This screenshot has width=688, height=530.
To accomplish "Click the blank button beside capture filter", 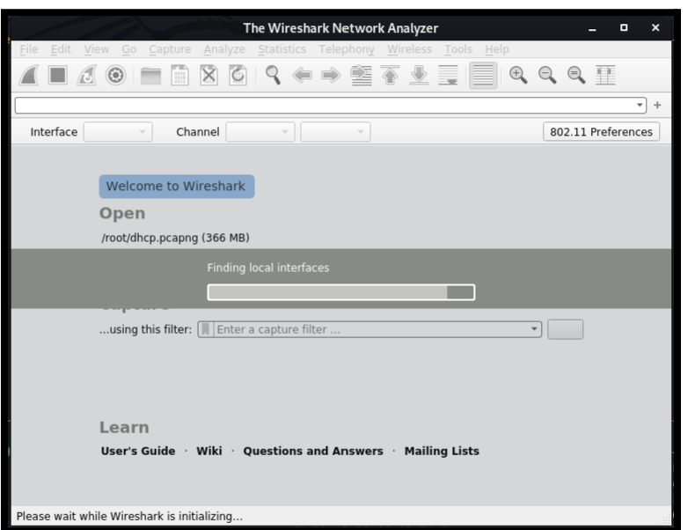I will [x=565, y=329].
